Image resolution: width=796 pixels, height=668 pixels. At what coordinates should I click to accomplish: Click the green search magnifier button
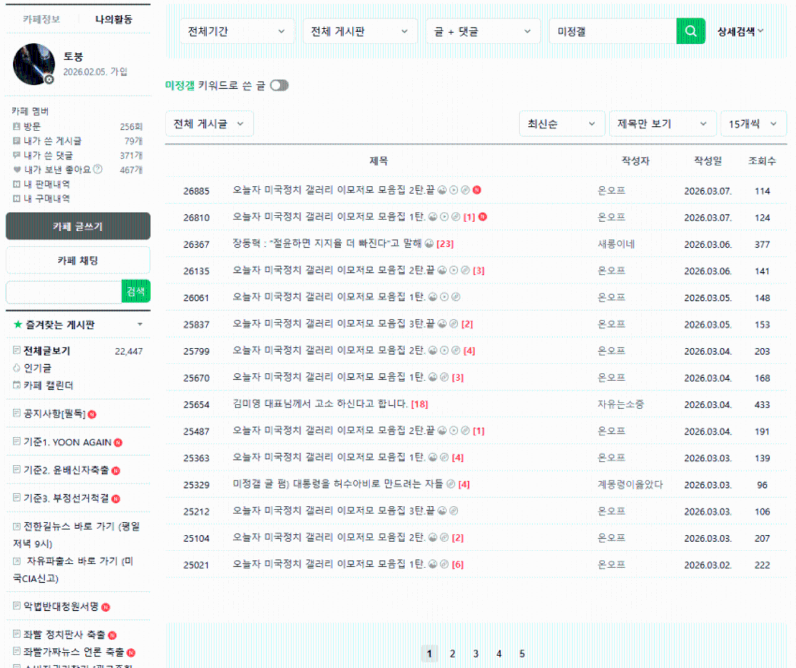click(x=690, y=31)
